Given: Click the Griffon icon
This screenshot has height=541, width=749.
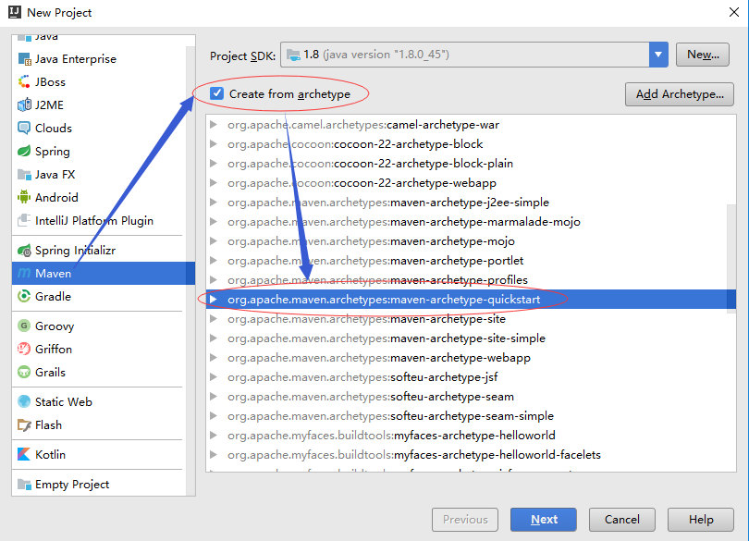Looking at the screenshot, I should tap(24, 349).
